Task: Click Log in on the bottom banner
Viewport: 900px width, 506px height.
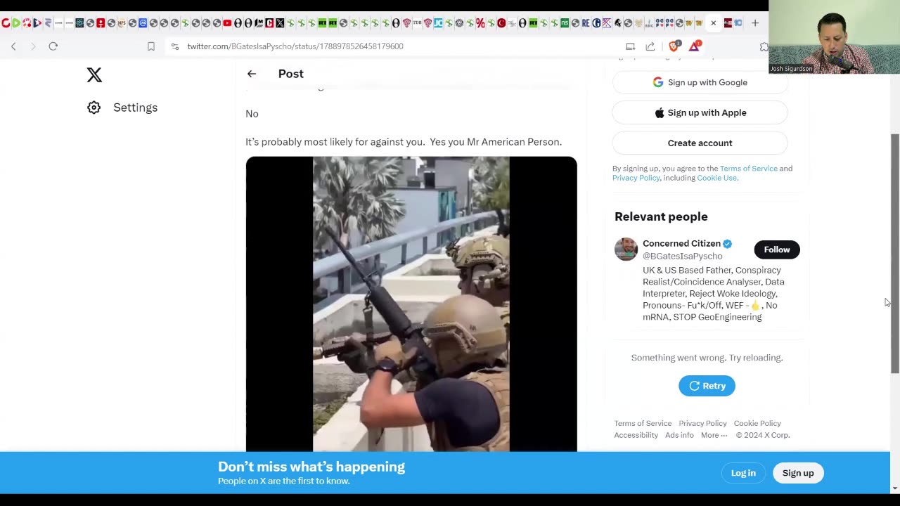Action: (x=743, y=473)
